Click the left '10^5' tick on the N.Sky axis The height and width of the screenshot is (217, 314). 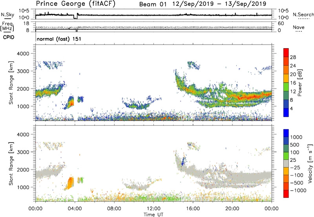click(x=24, y=11)
